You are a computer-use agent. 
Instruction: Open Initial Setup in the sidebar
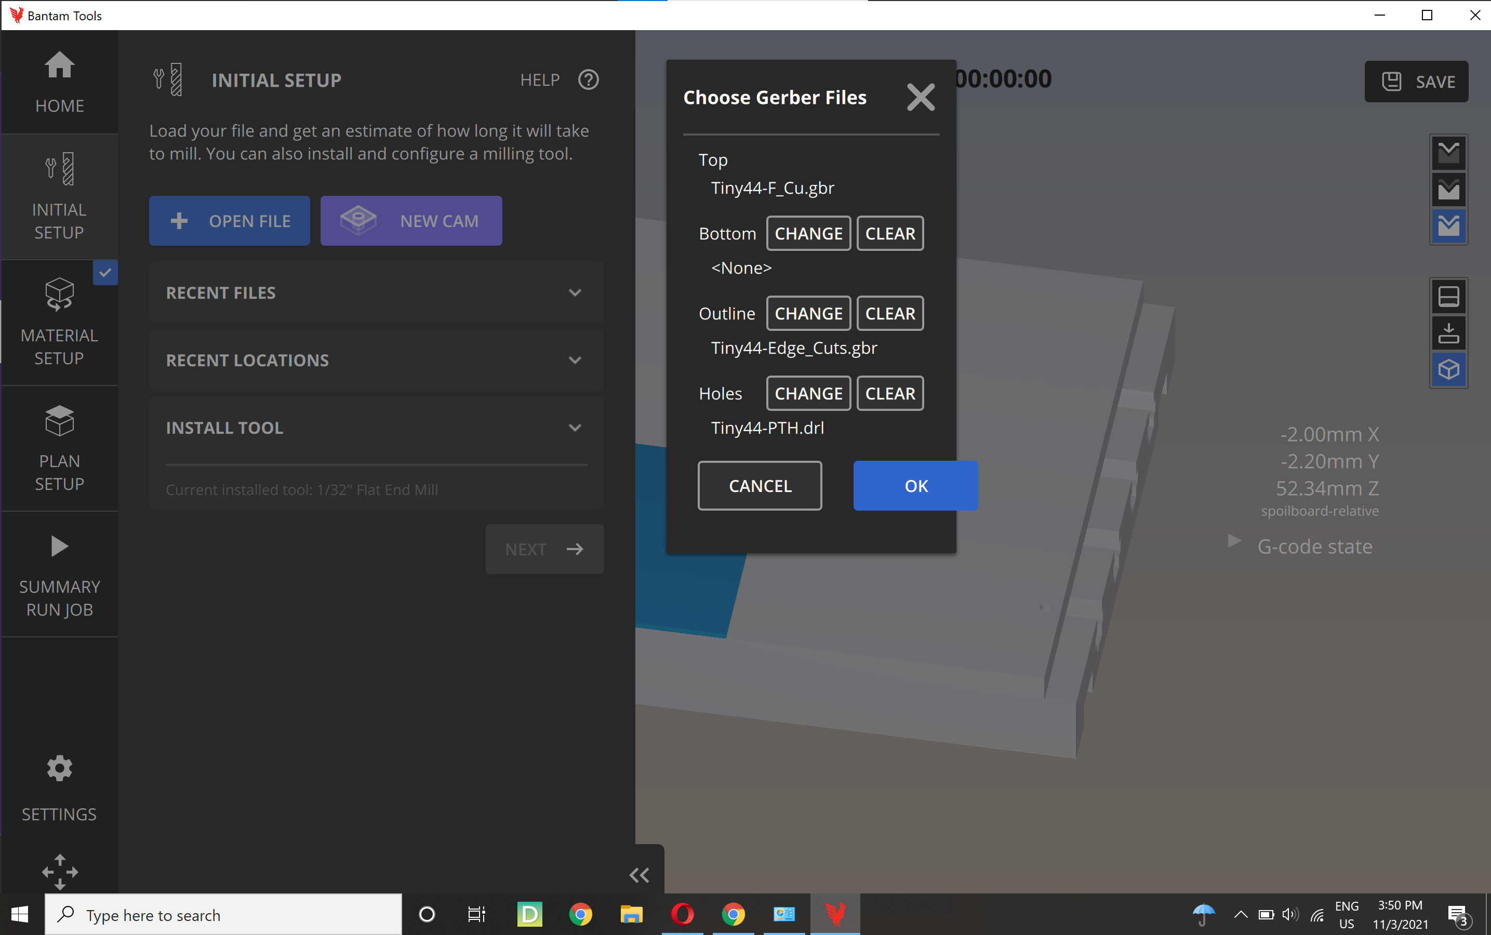point(59,197)
